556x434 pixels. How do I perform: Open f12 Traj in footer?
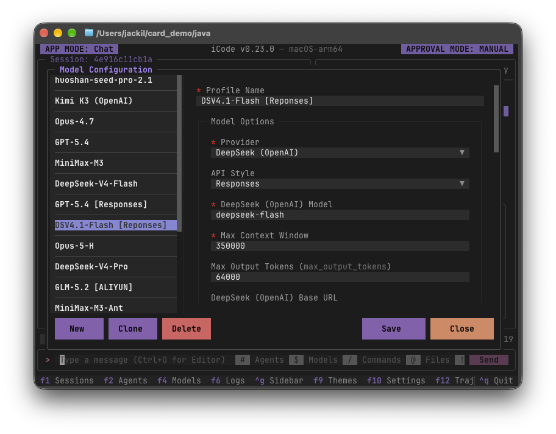click(455, 380)
